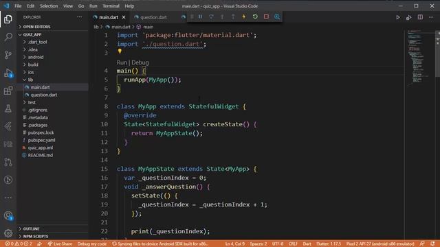This screenshot has width=440, height=247.
Task: Expand the Outline section
Action: pos(53,228)
